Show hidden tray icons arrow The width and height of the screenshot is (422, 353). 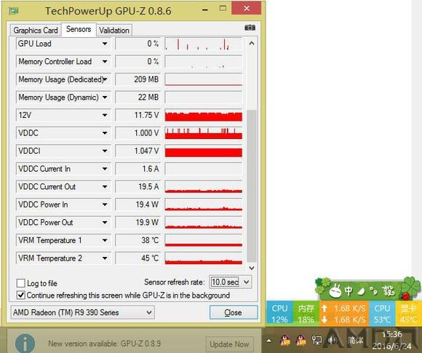pyautogui.click(x=269, y=341)
